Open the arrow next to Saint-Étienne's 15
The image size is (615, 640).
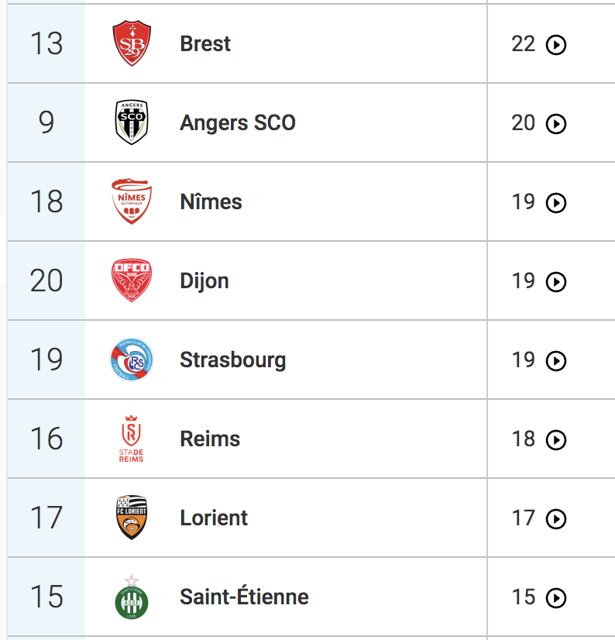[556, 598]
